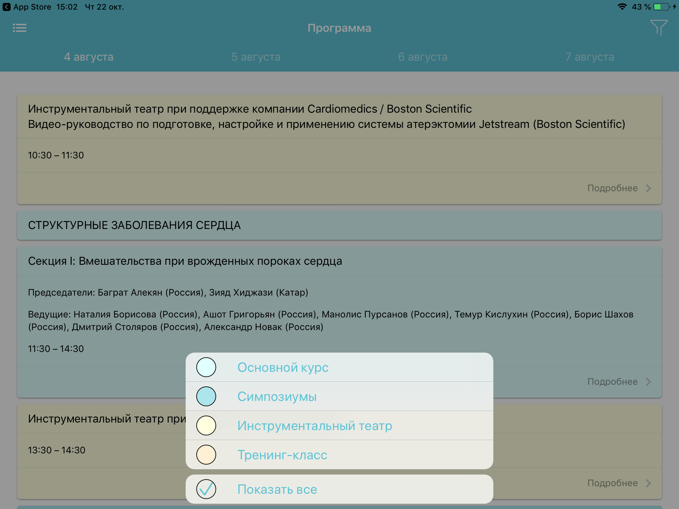Choose the peach Тренинг-класс circle

tap(206, 455)
